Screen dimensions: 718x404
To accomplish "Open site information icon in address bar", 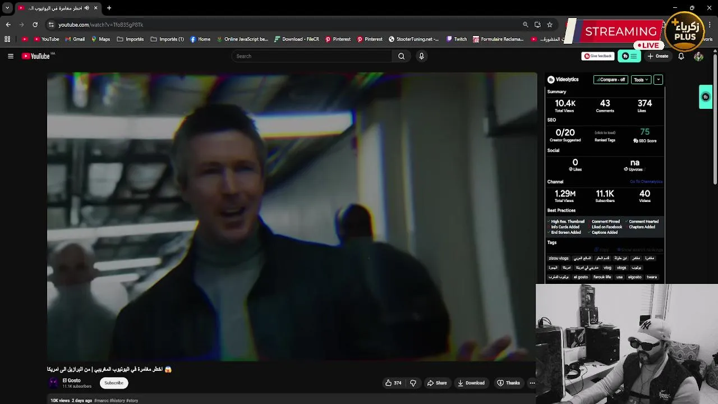I will coord(51,25).
